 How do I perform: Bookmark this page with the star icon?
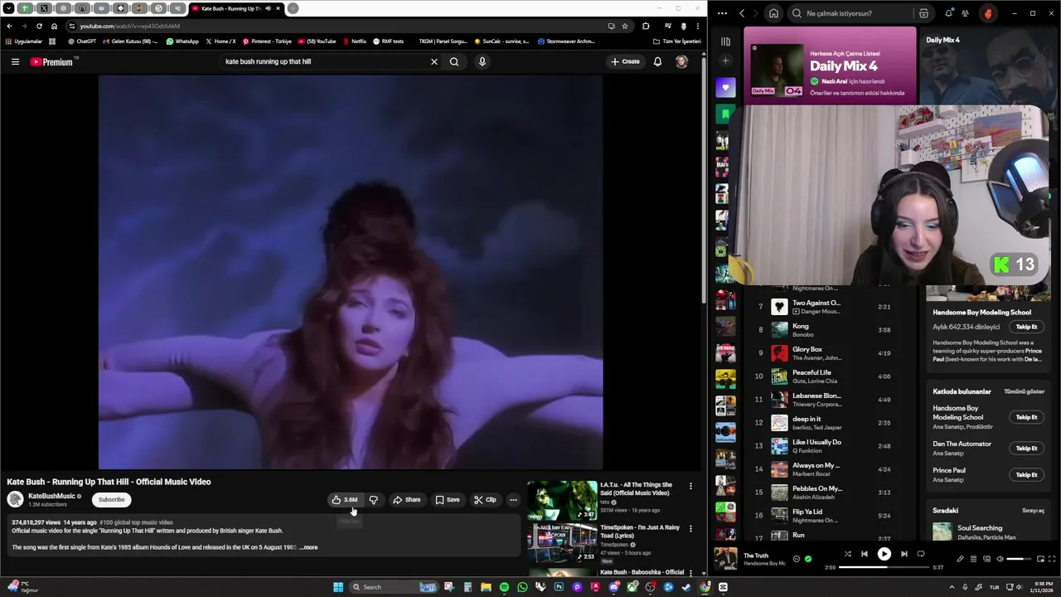pos(624,26)
